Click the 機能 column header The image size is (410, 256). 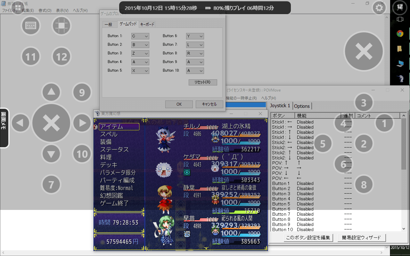click(x=317, y=116)
